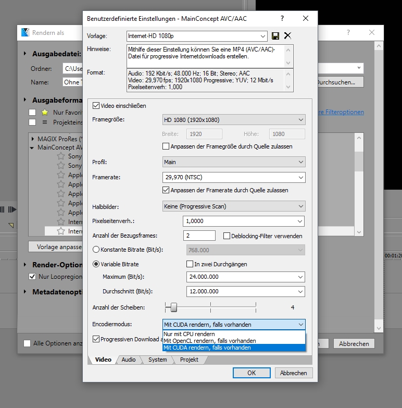Image resolution: width=402 pixels, height=408 pixels.
Task: Click the Anzahl der Scheiben slider handle
Action: [174, 307]
